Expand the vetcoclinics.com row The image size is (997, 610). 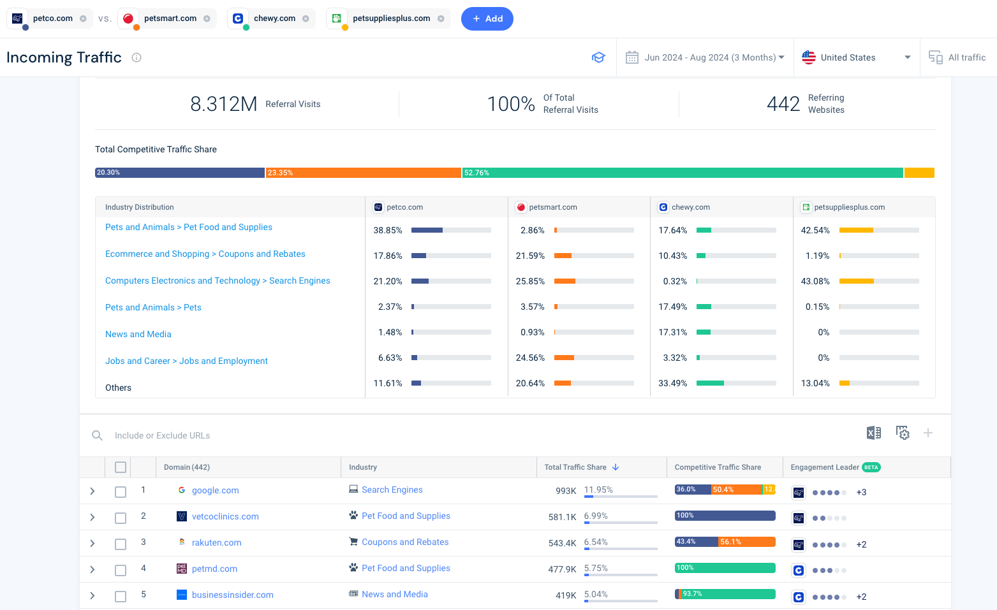point(92,517)
